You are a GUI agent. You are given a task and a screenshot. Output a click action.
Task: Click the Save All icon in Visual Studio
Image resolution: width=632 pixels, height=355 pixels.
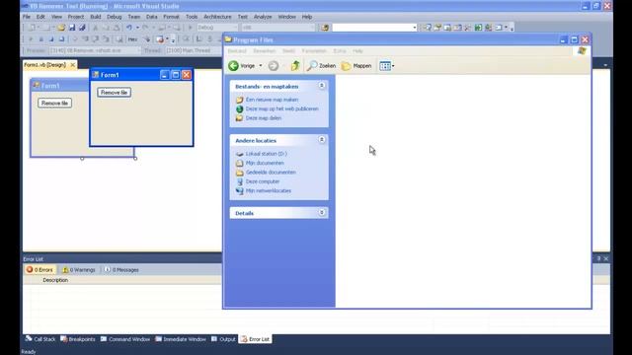[x=82, y=28]
